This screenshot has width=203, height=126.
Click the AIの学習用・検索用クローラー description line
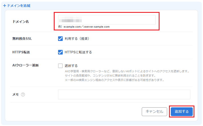127,71
